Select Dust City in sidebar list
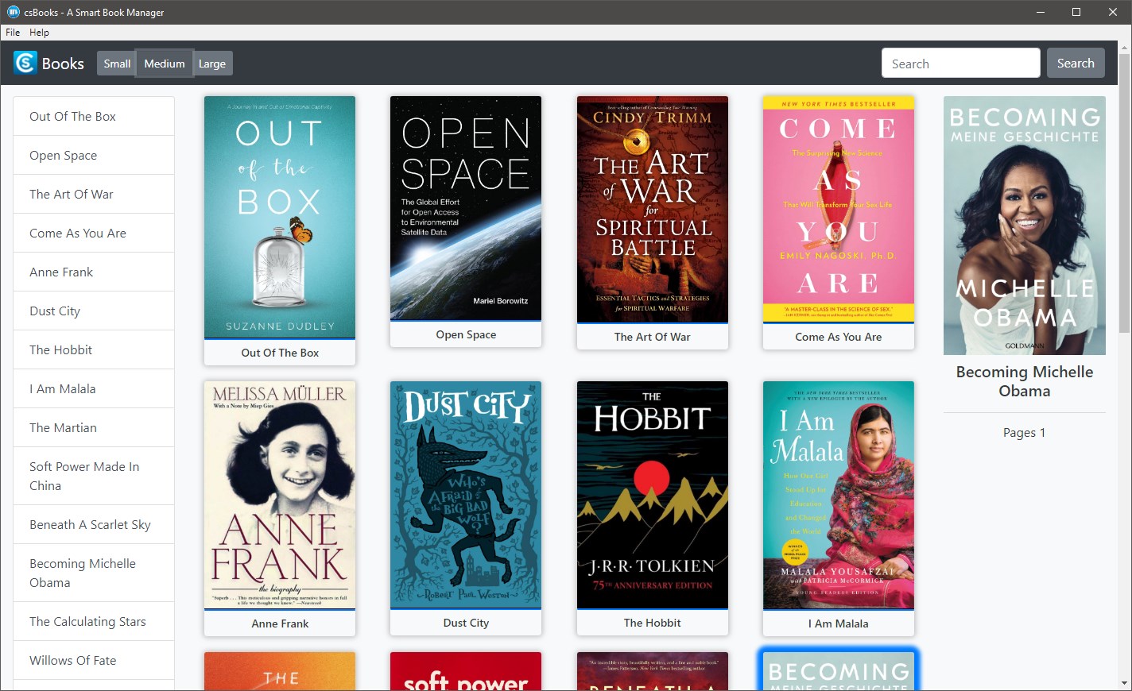 tap(94, 311)
